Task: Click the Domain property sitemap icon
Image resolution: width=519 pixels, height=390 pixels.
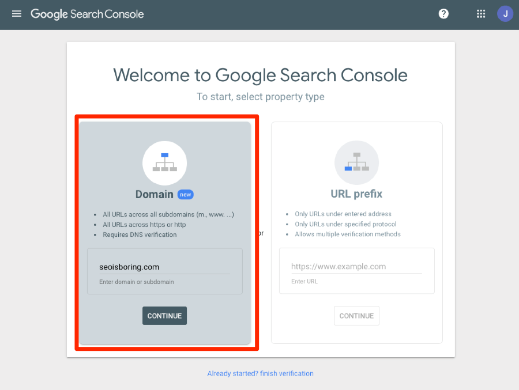Action: tap(164, 162)
